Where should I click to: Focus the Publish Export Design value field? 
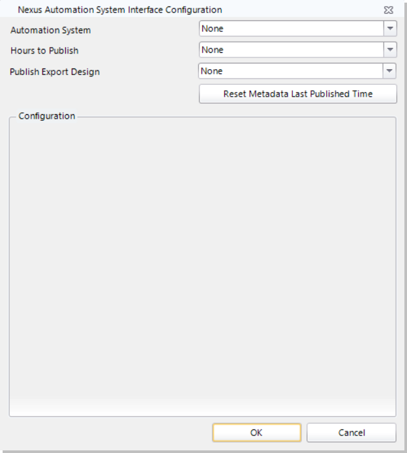[290, 72]
